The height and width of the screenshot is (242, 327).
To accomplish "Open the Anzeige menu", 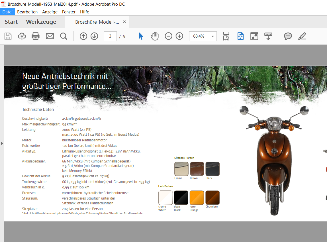I will pos(50,12).
